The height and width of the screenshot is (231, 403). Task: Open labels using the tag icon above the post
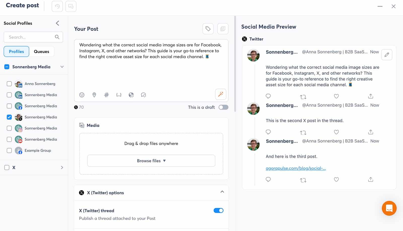click(208, 28)
